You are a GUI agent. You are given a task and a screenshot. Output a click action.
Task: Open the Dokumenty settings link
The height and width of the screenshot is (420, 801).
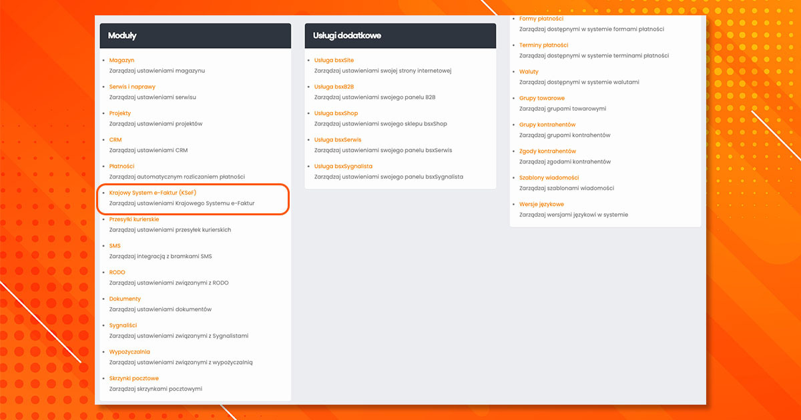125,299
